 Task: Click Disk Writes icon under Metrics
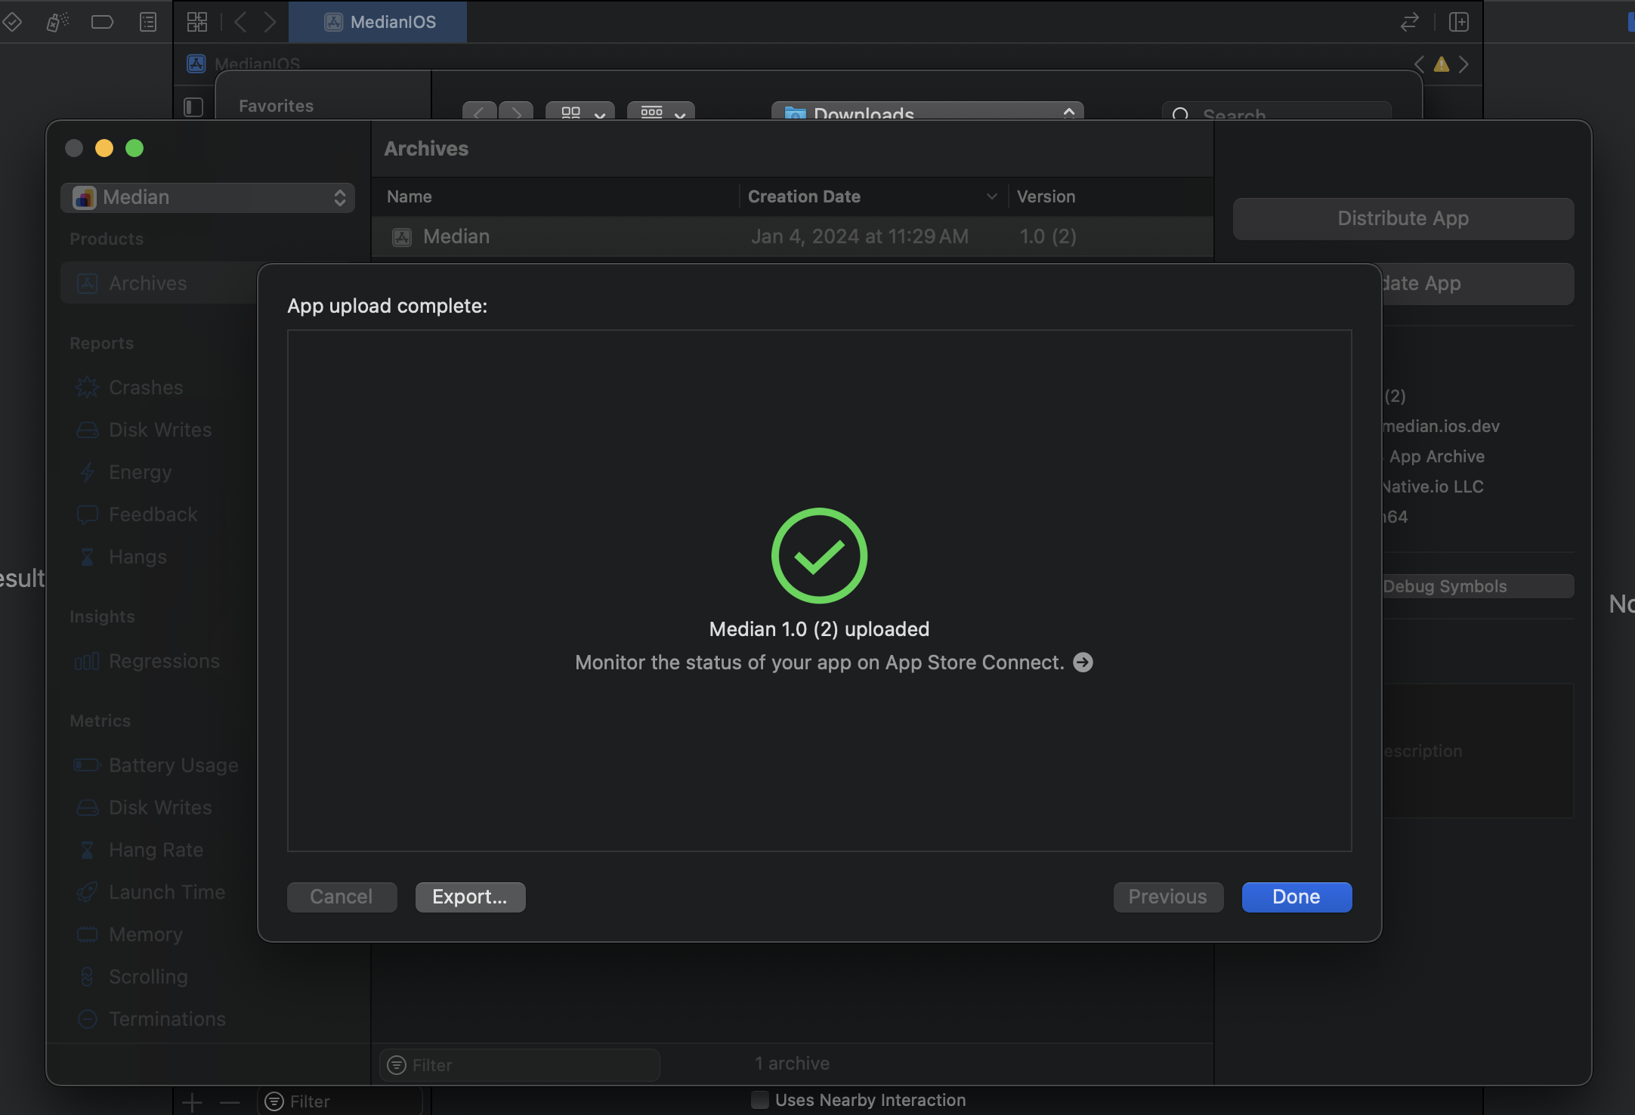pyautogui.click(x=87, y=808)
